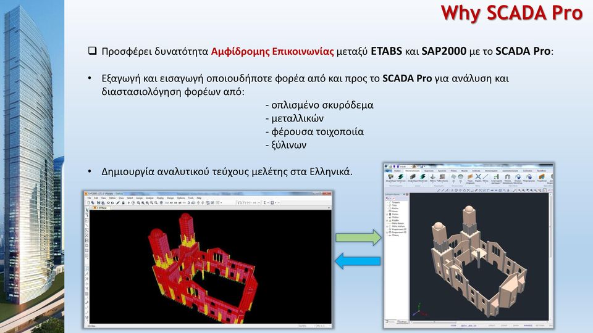Open Help menu in SAP2000 window
Viewport: 593px width, 333px height.
[199, 198]
